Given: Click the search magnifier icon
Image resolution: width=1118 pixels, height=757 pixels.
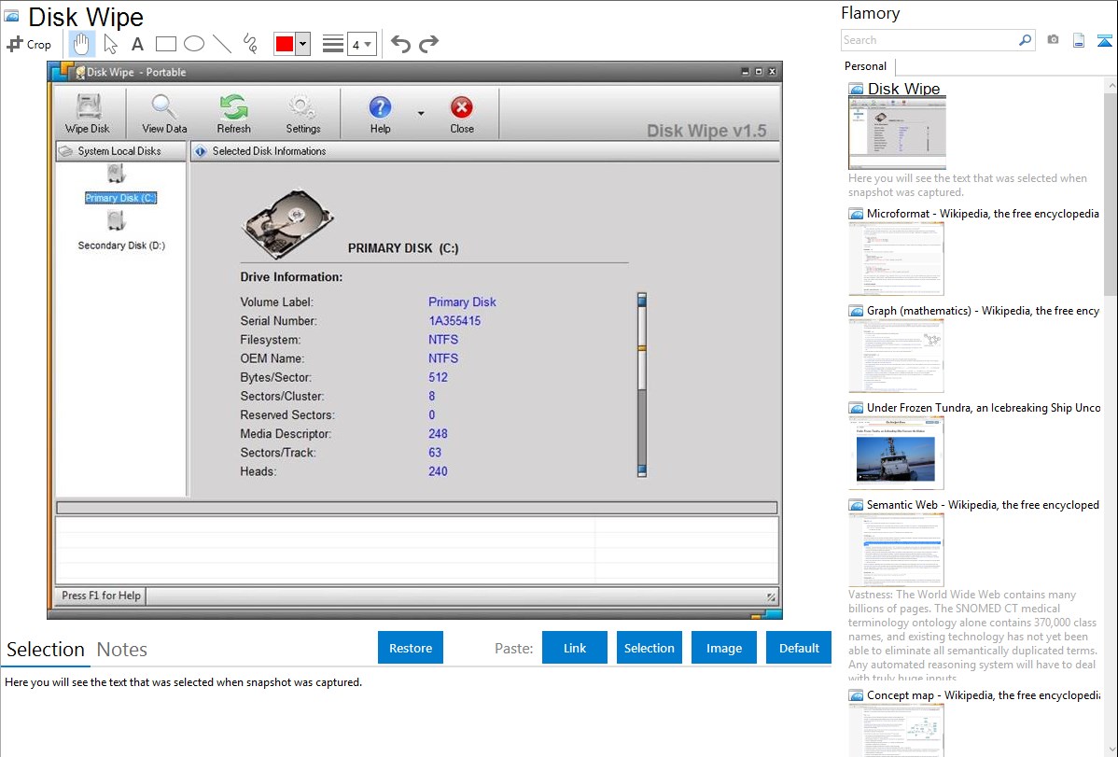Looking at the screenshot, I should coord(1026,40).
